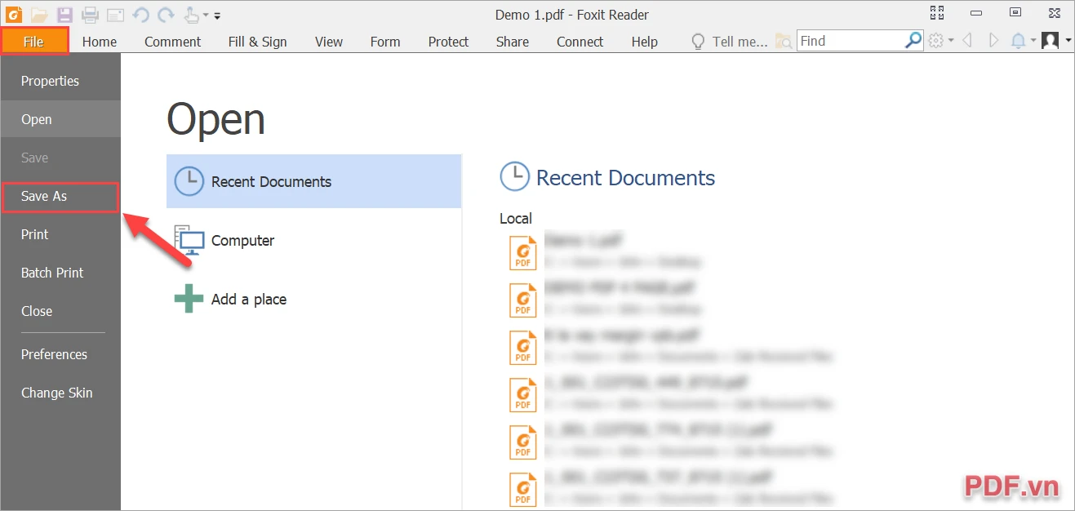Click the search settings gear icon
The height and width of the screenshot is (511, 1075).
pos(936,41)
